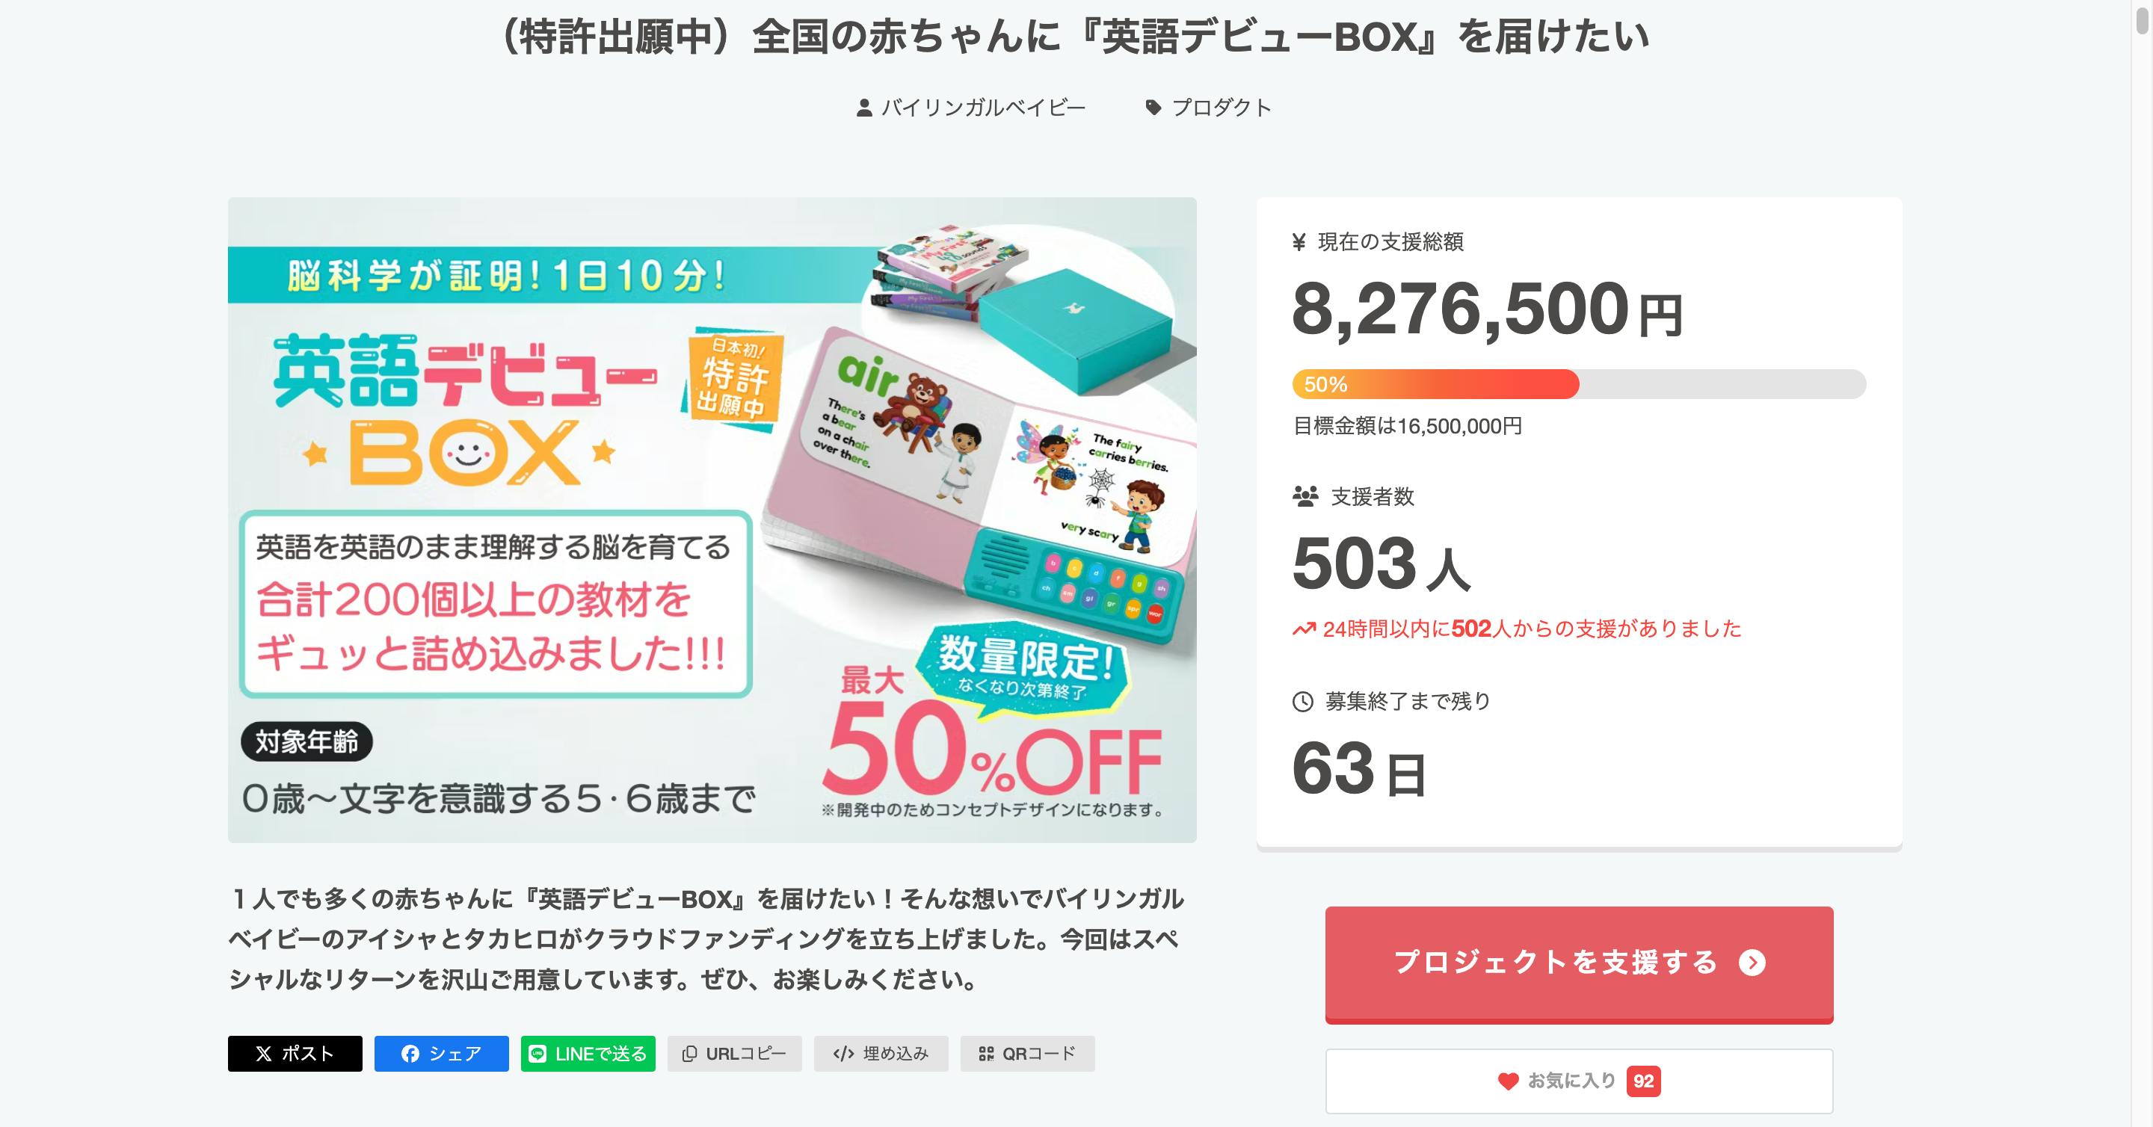
Task: Click the project owner user icon
Action: point(864,108)
